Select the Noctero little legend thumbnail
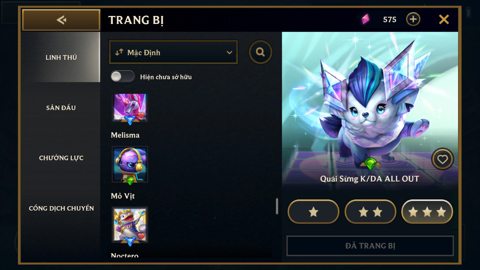 click(x=130, y=225)
